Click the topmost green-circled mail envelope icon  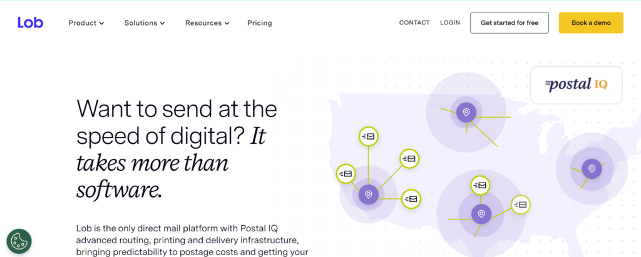[x=368, y=136]
